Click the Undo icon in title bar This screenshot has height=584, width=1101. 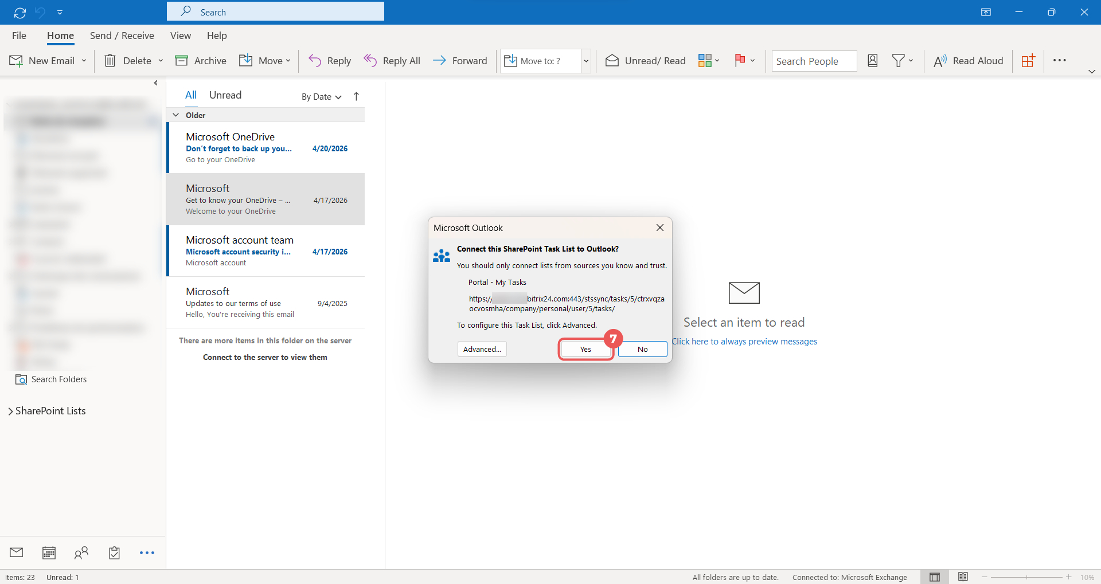tap(40, 12)
